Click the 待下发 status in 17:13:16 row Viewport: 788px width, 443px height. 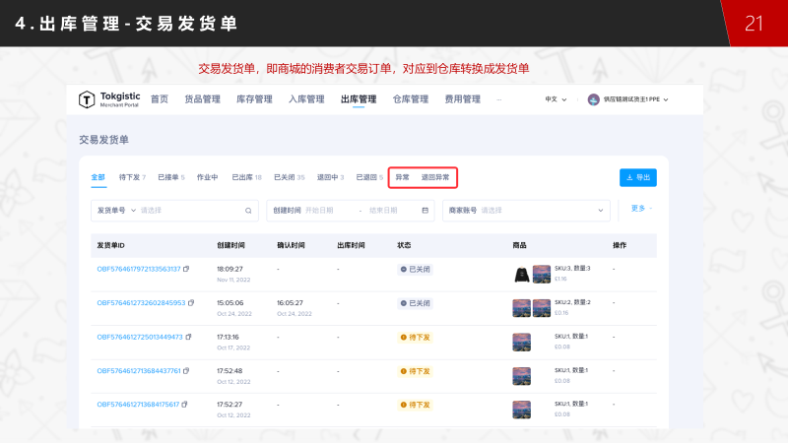pos(415,338)
